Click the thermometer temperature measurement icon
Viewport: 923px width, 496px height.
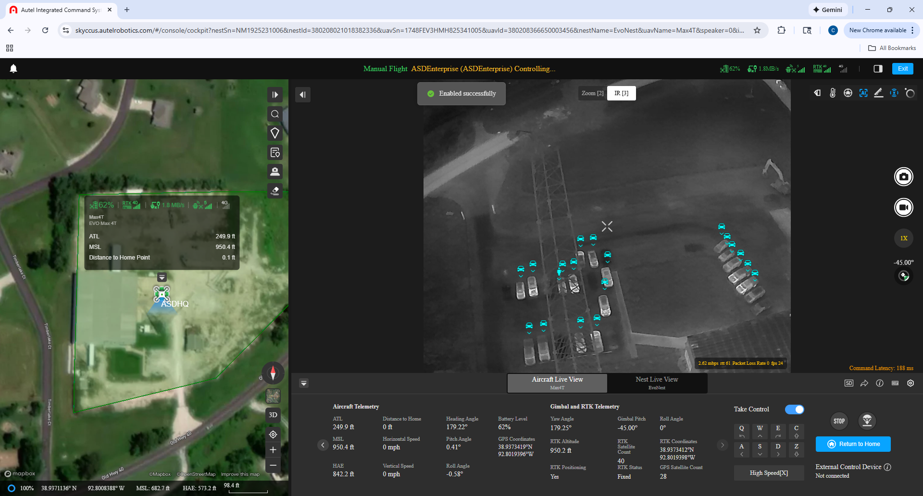click(x=833, y=93)
